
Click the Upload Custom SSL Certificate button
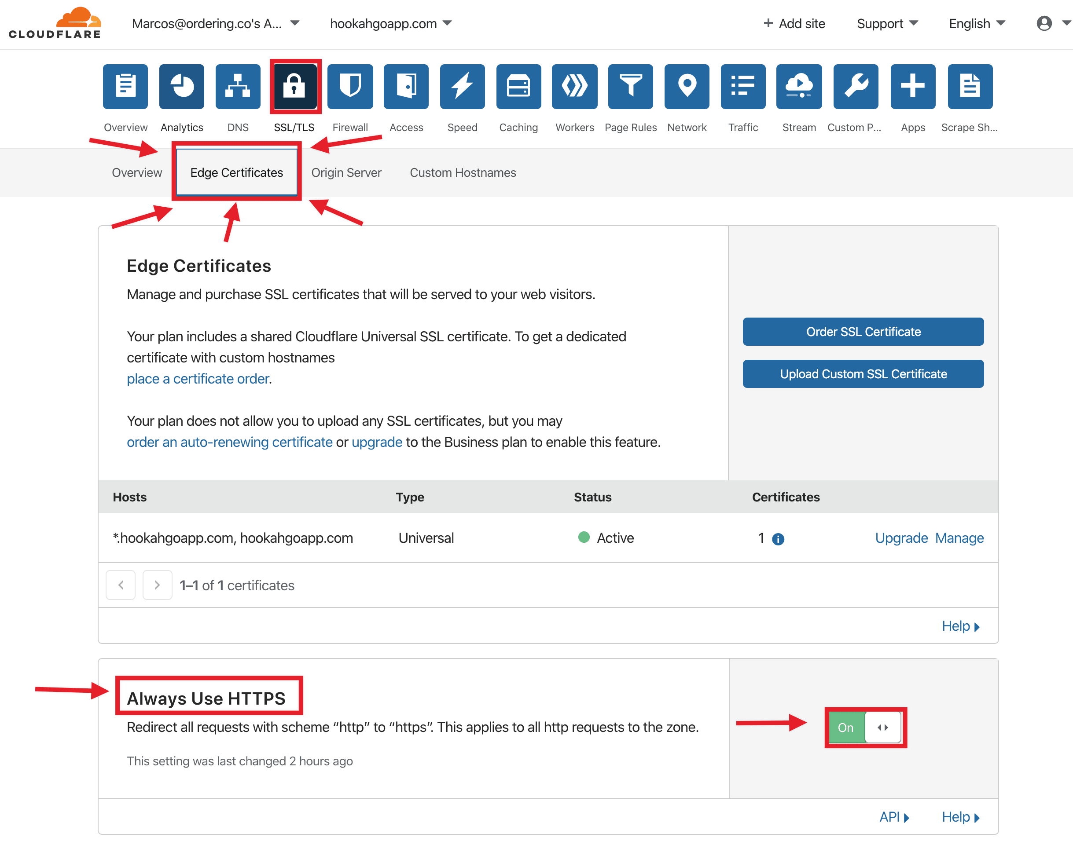863,374
